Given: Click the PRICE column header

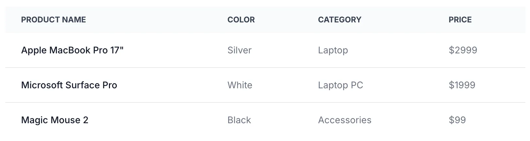Looking at the screenshot, I should click(x=460, y=20).
